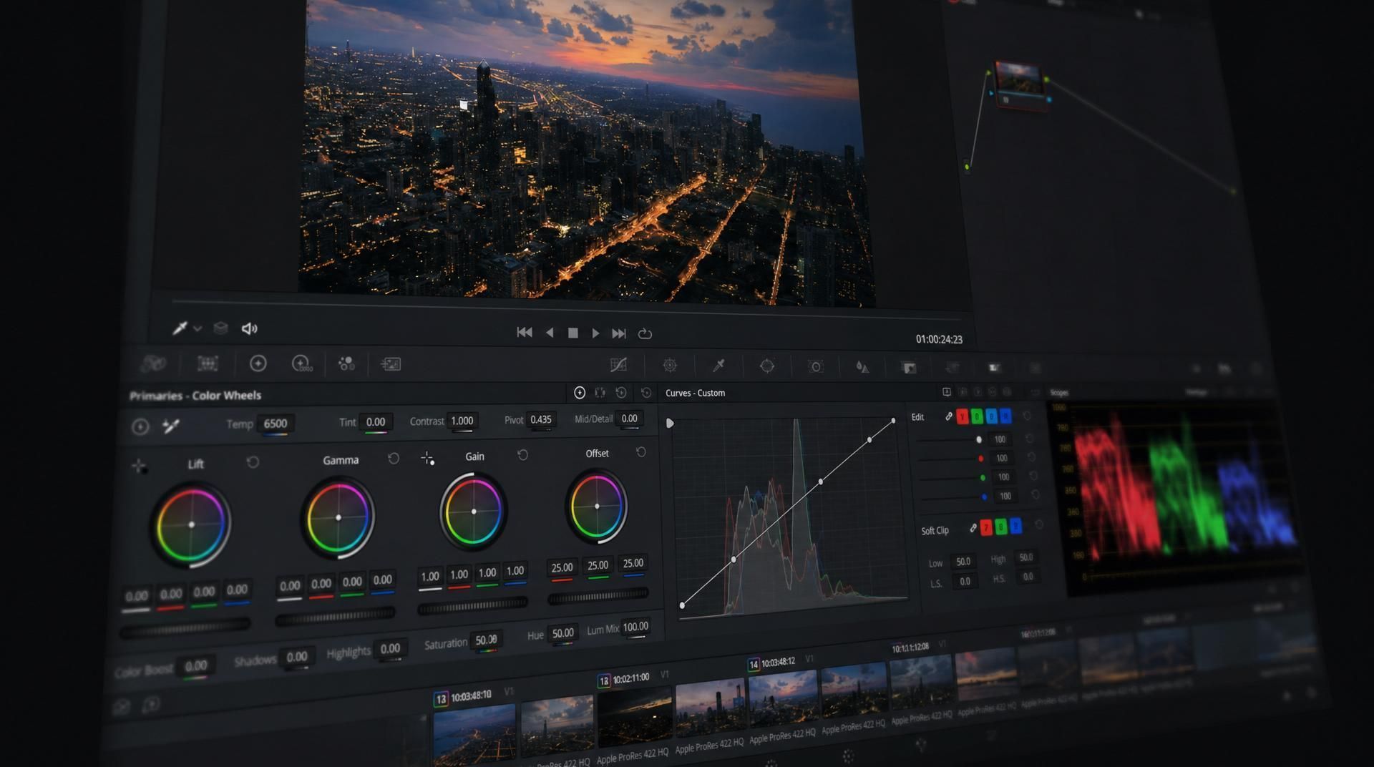Select the black point picker beside Lift
Image resolution: width=1374 pixels, height=767 pixels.
[140, 467]
